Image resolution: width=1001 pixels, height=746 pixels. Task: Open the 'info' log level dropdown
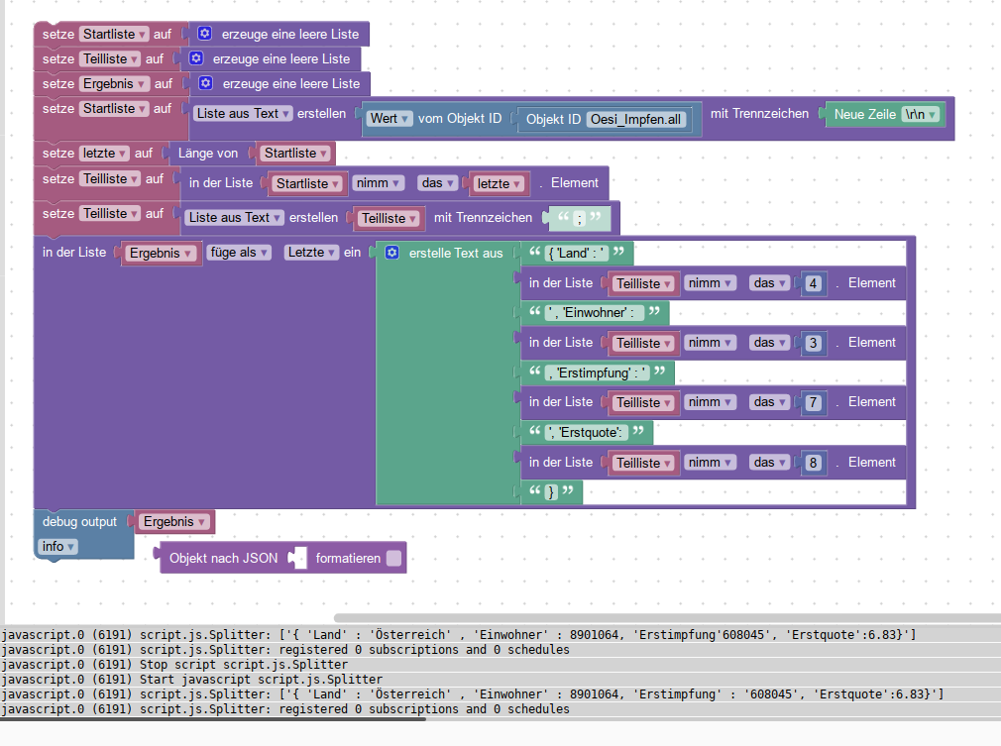[x=58, y=546]
